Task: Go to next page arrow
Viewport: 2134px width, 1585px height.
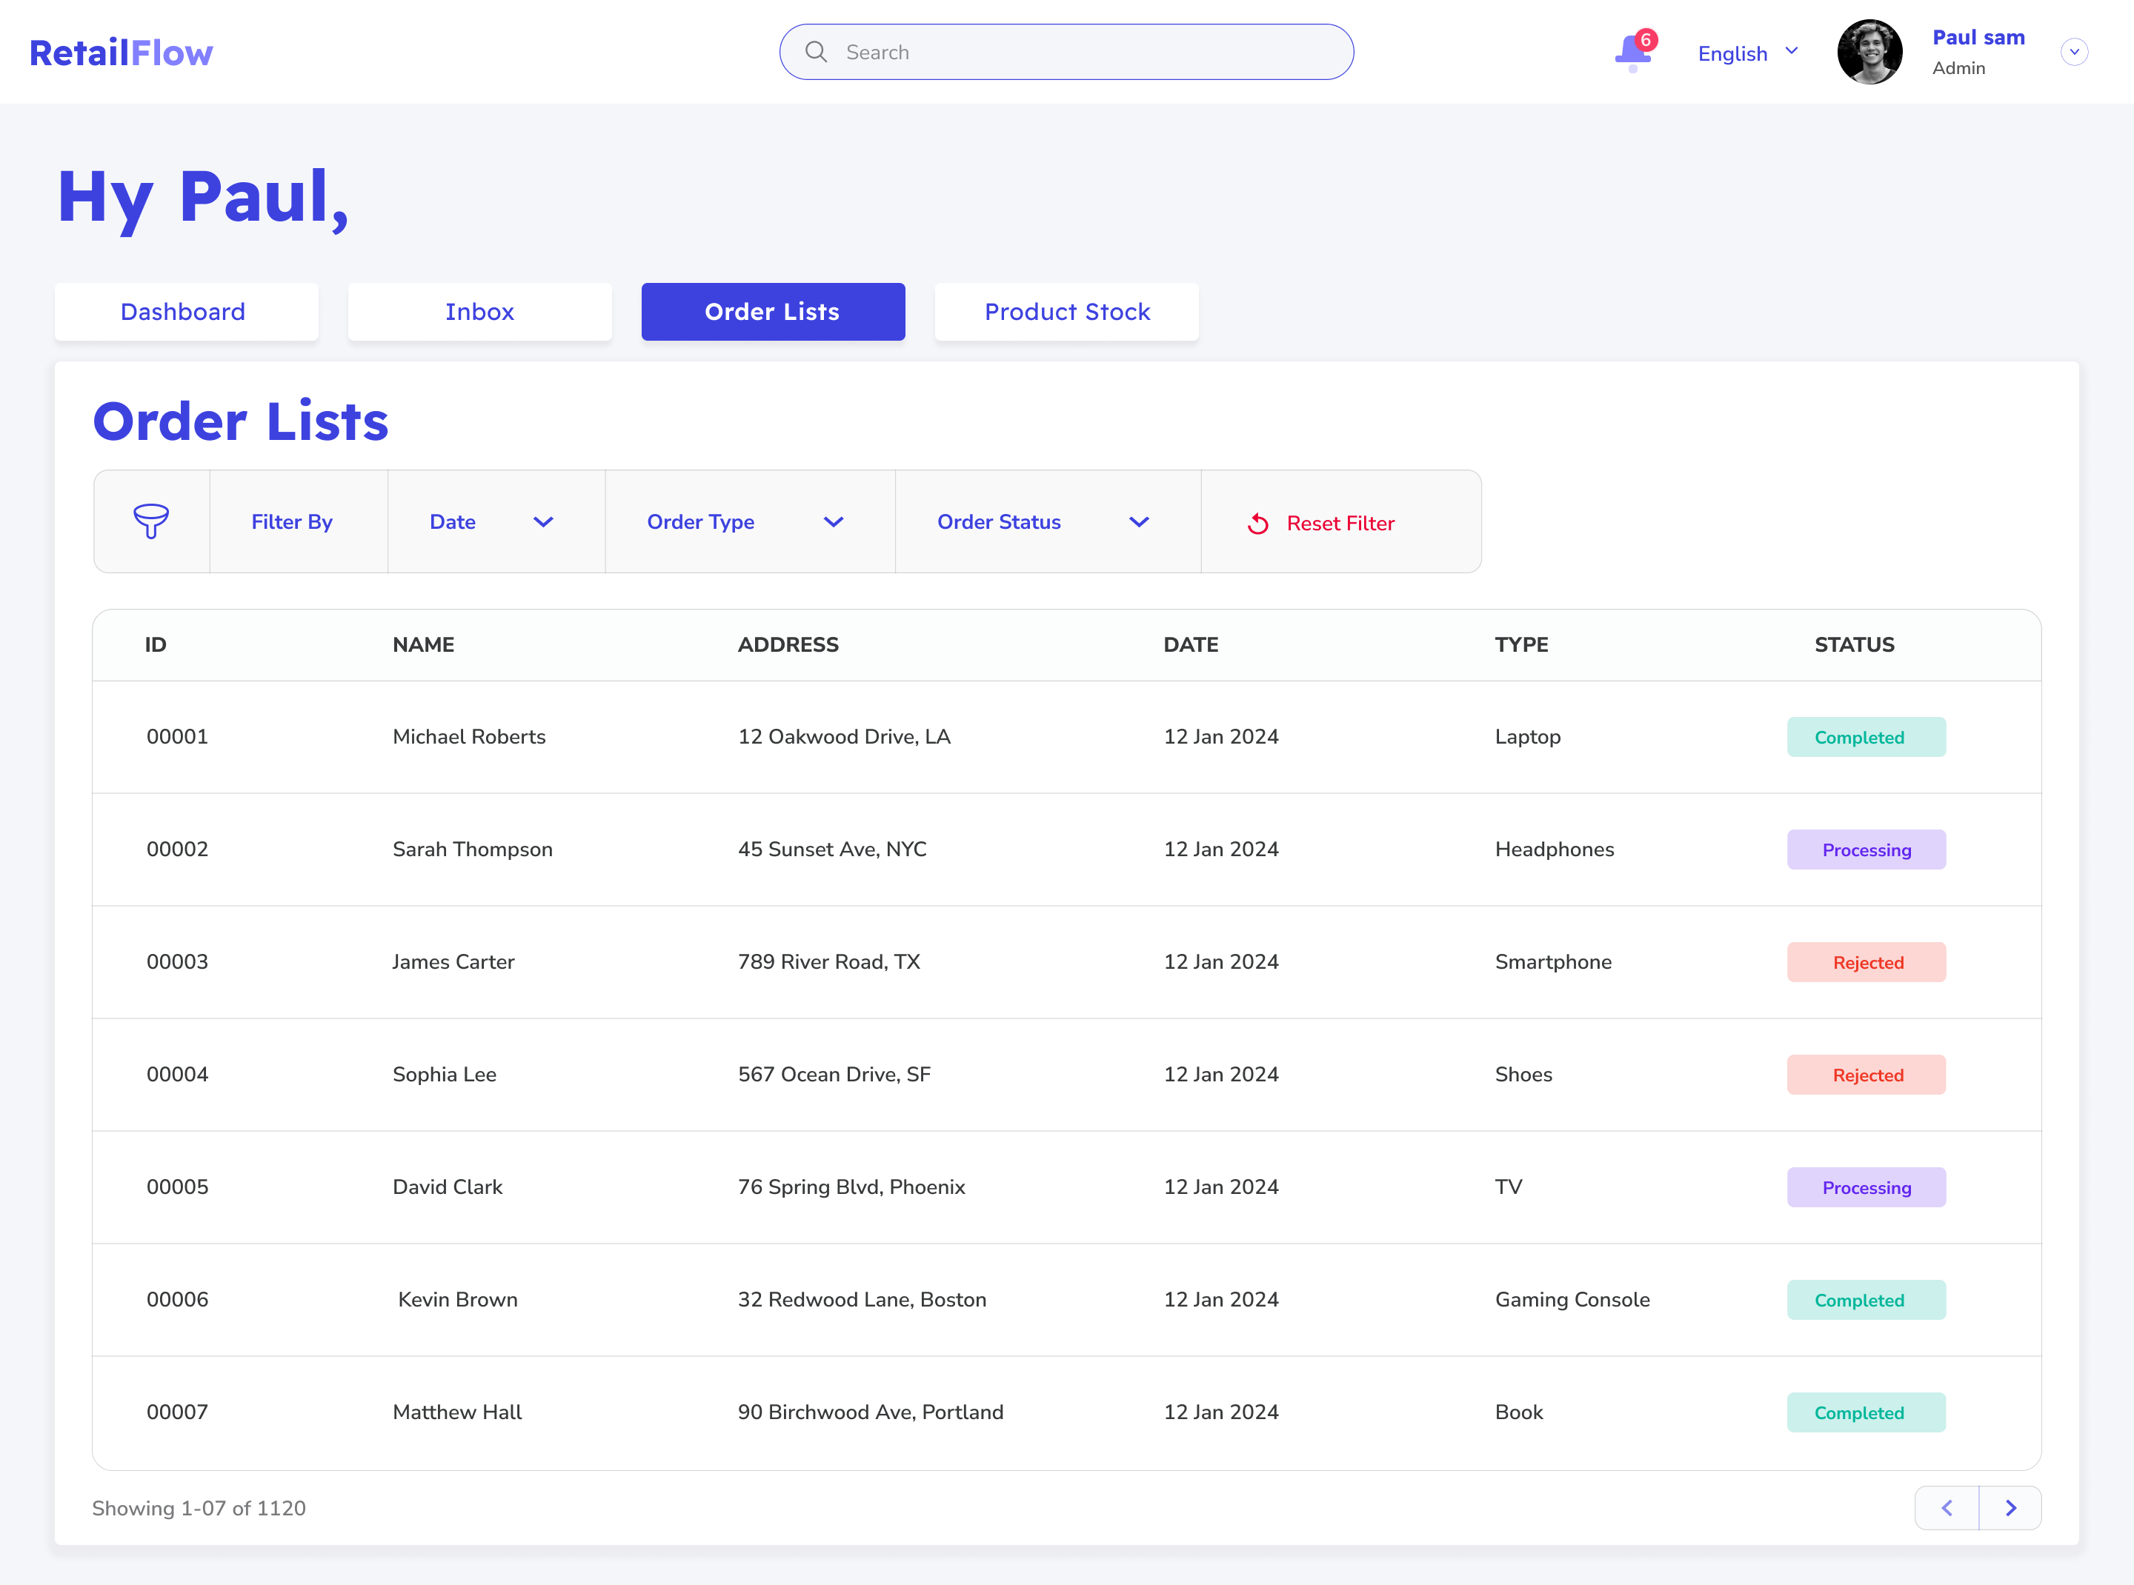Action: click(2010, 1508)
